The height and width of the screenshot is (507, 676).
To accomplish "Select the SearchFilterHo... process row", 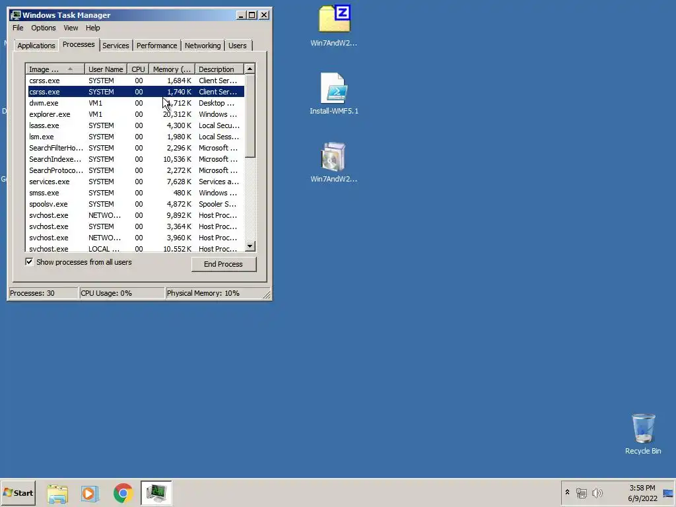I will [x=135, y=148].
